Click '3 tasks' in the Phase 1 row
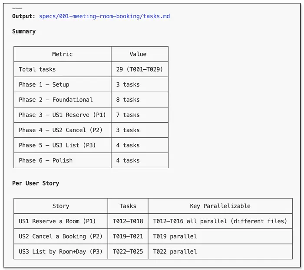Screen dimensions: 304x270 (139, 85)
